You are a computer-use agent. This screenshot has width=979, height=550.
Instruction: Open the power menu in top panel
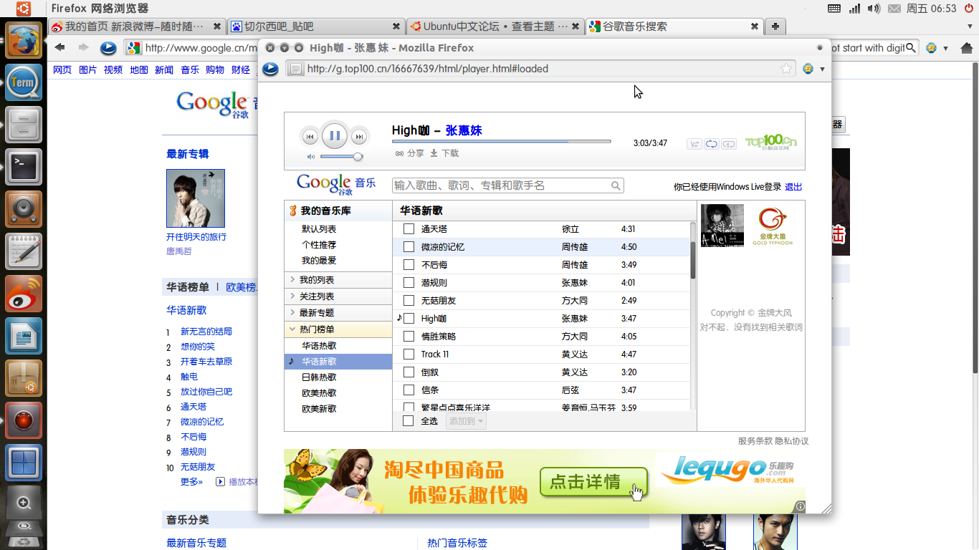[x=968, y=9]
